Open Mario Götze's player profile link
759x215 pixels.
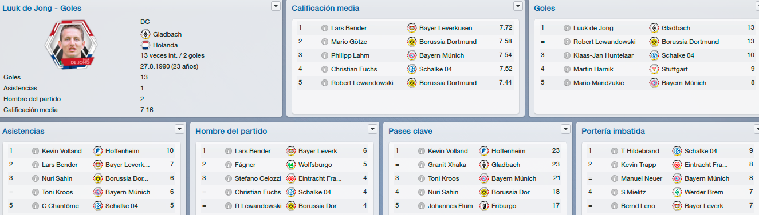[349, 42]
